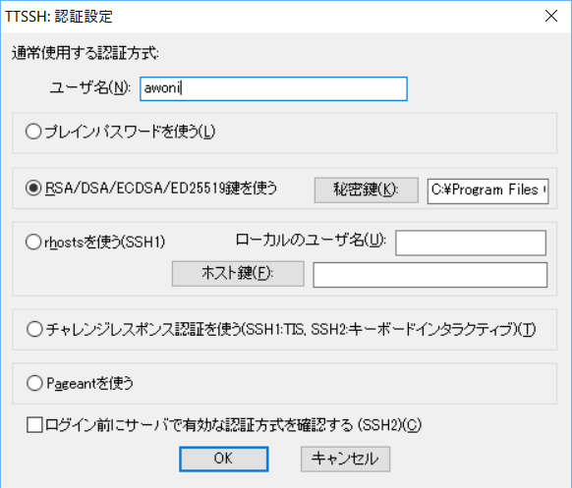This screenshot has width=572, height=488.
Task: Open the 秘密鍵(K) file chooser button
Action: point(367,190)
